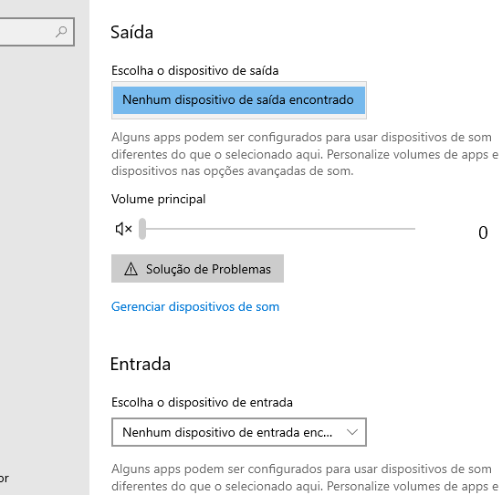Click the volume value number 0
The width and height of the screenshot is (502, 495).
(483, 232)
